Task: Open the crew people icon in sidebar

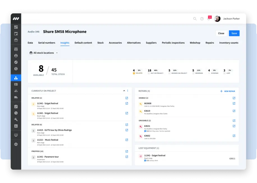Action: [16, 91]
